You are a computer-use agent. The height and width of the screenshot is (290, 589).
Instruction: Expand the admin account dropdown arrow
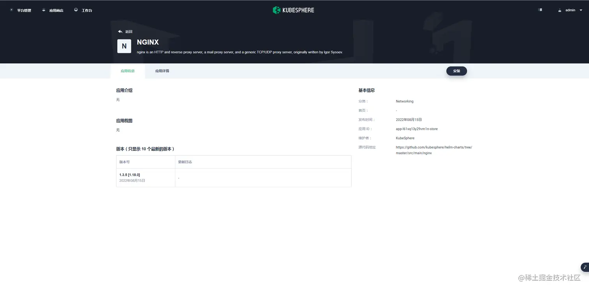click(581, 10)
